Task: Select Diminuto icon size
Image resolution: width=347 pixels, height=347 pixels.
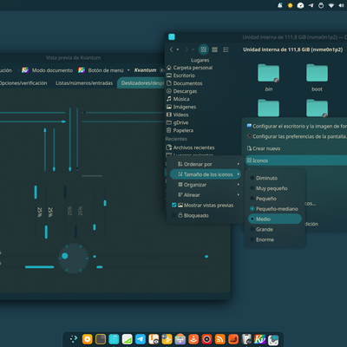Action: click(275, 178)
